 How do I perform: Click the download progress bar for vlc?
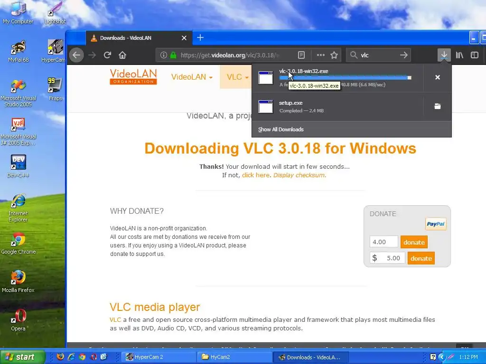click(346, 78)
